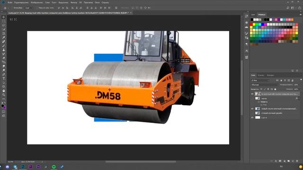
Task: Switch to the Цвет panel tab
Action: (x=253, y=15)
